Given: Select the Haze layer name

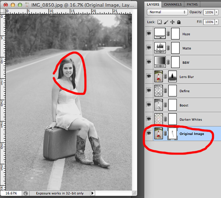Looking at the screenshot, I should (186, 34).
